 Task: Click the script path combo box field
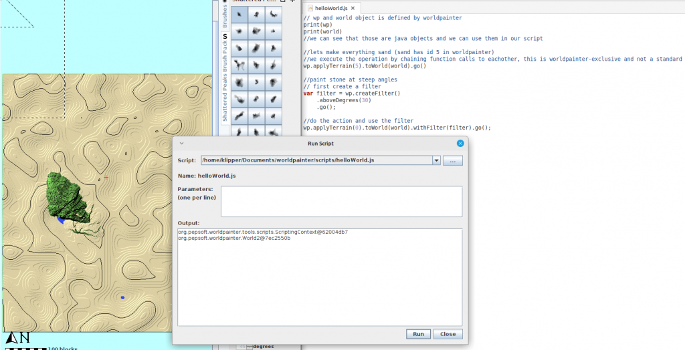coord(316,160)
